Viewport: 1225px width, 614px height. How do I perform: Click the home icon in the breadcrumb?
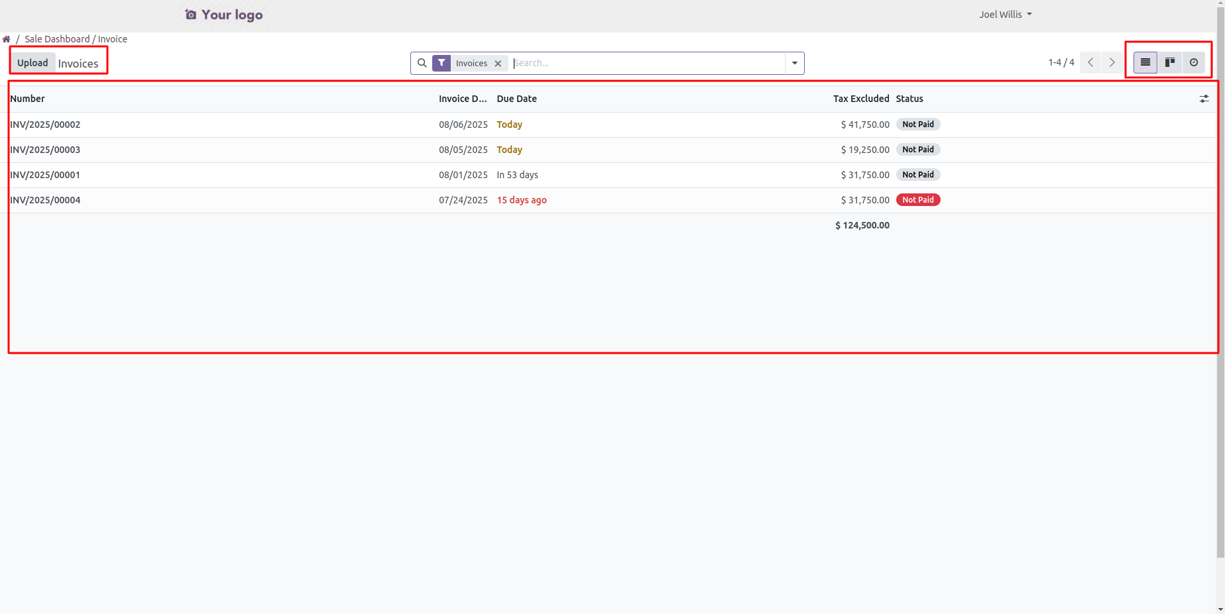[6, 39]
